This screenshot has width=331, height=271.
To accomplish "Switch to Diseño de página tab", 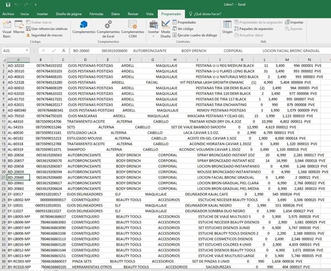I will click(68, 14).
